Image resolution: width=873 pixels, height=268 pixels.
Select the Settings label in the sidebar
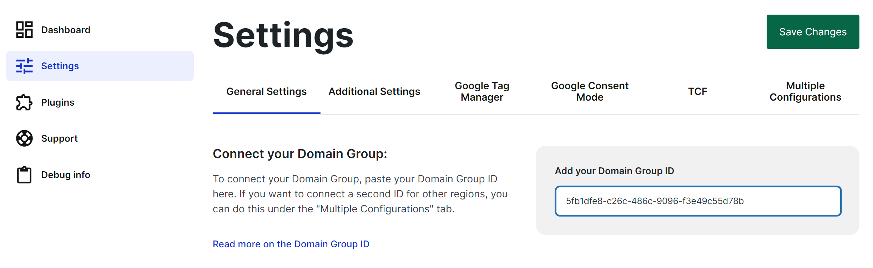click(60, 66)
